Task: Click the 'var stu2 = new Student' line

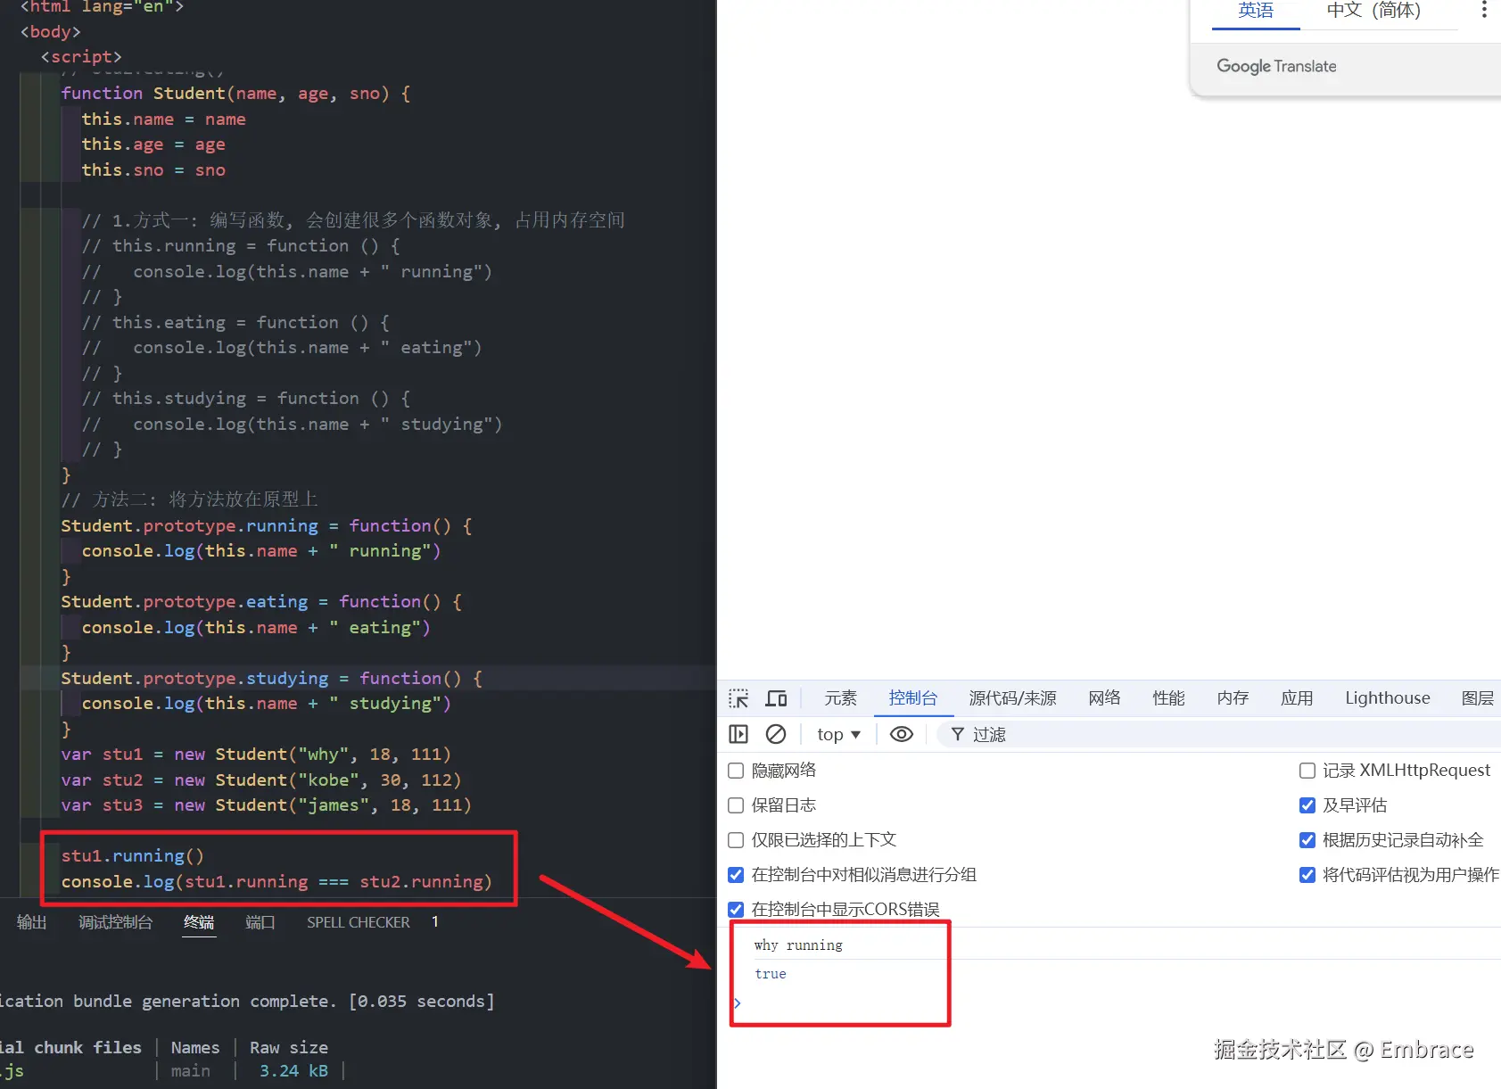Action: [x=261, y=780]
